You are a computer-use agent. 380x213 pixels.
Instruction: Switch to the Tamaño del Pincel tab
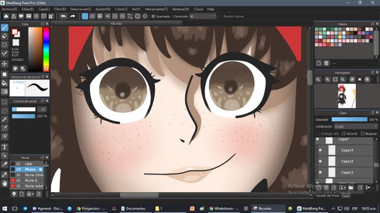coord(327,196)
